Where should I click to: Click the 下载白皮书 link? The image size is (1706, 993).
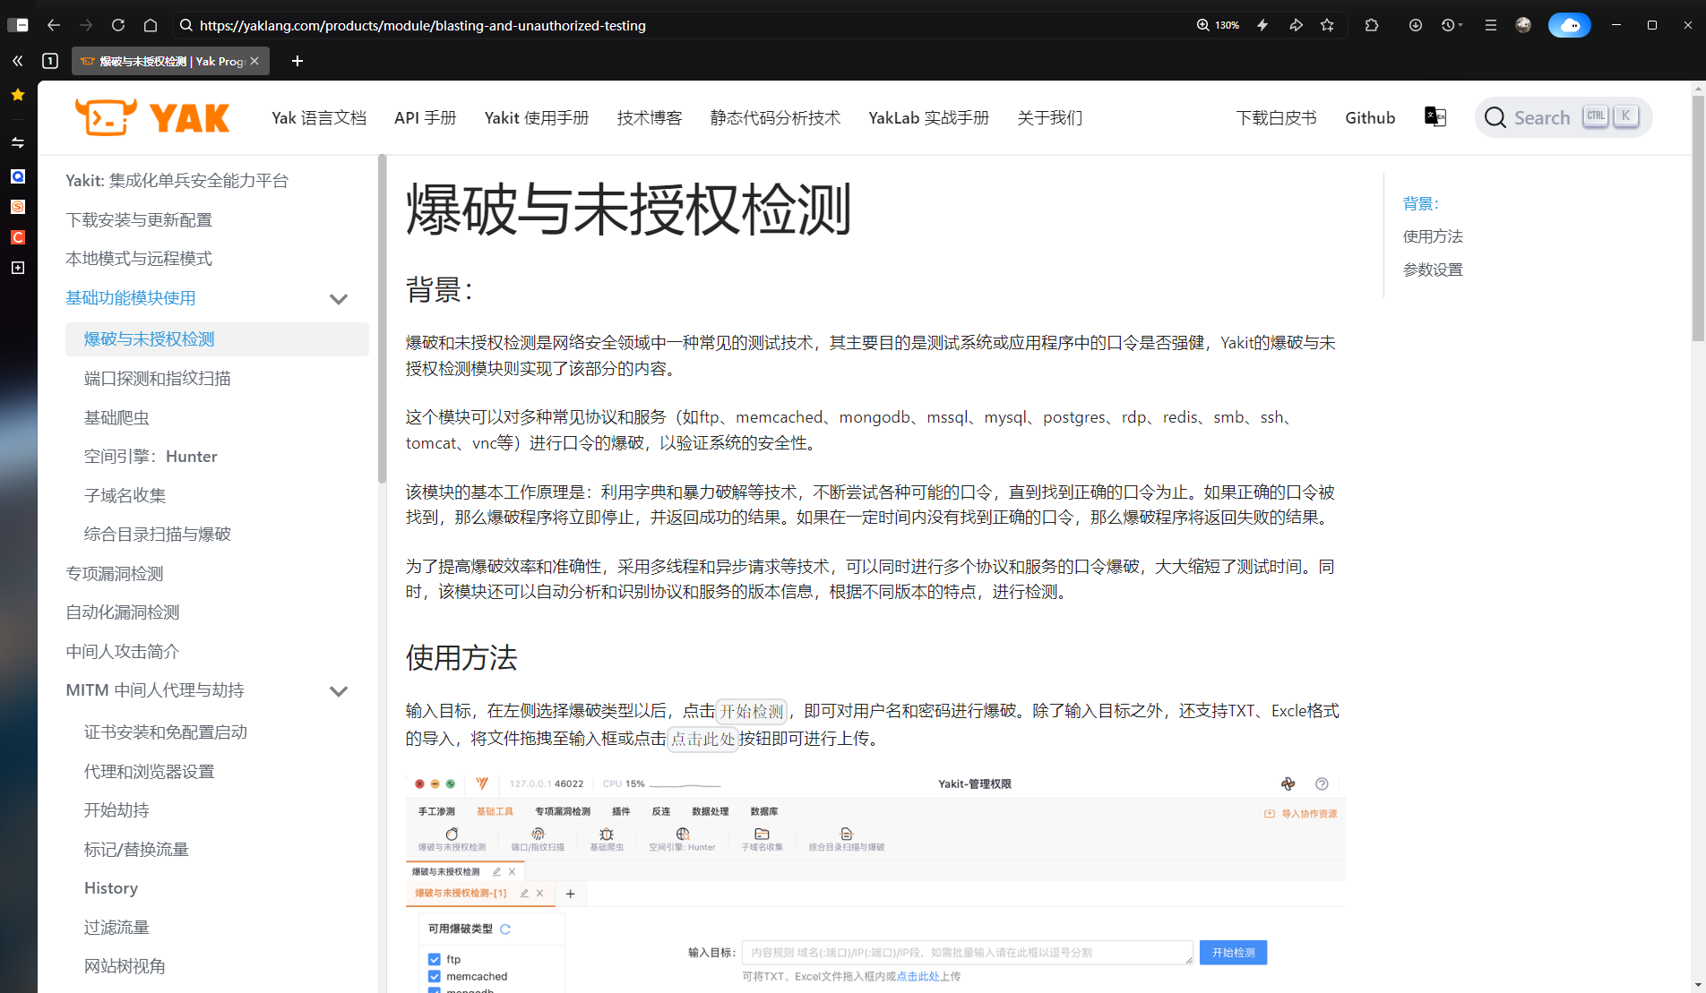1277,117
